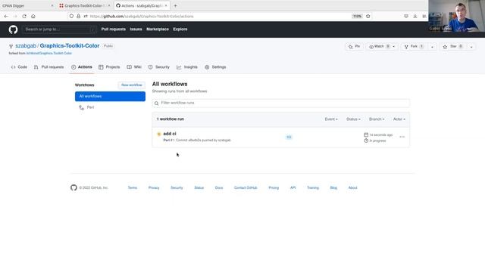The image size is (485, 272).
Task: Expand the Actor filter dropdown
Action: coord(399,119)
